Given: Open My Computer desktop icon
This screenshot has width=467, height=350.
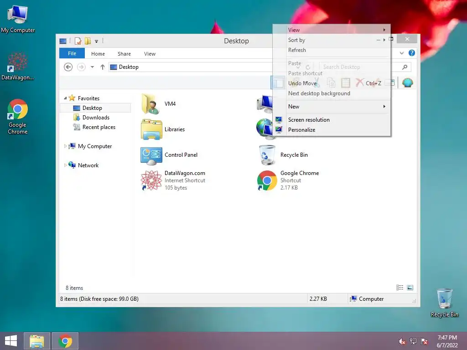Looking at the screenshot, I should click(18, 19).
